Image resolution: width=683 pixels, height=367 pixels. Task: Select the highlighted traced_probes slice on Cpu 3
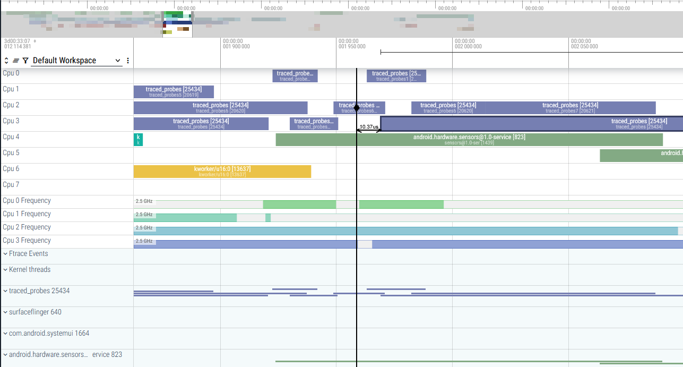[x=532, y=124]
